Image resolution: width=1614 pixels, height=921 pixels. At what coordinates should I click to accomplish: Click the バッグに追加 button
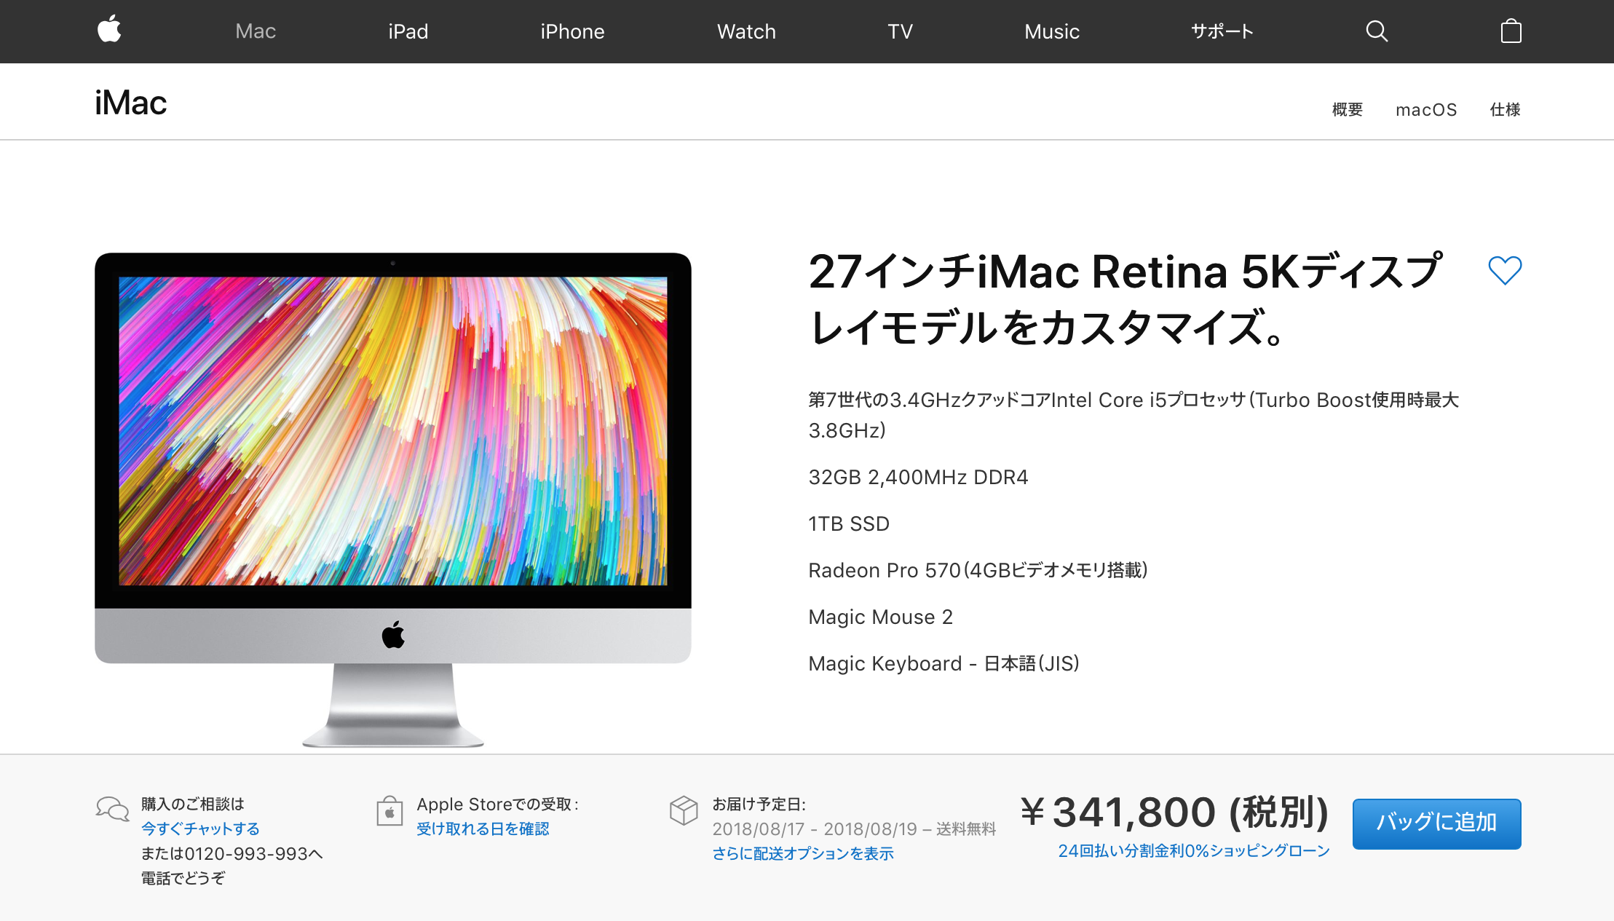pyautogui.click(x=1436, y=823)
